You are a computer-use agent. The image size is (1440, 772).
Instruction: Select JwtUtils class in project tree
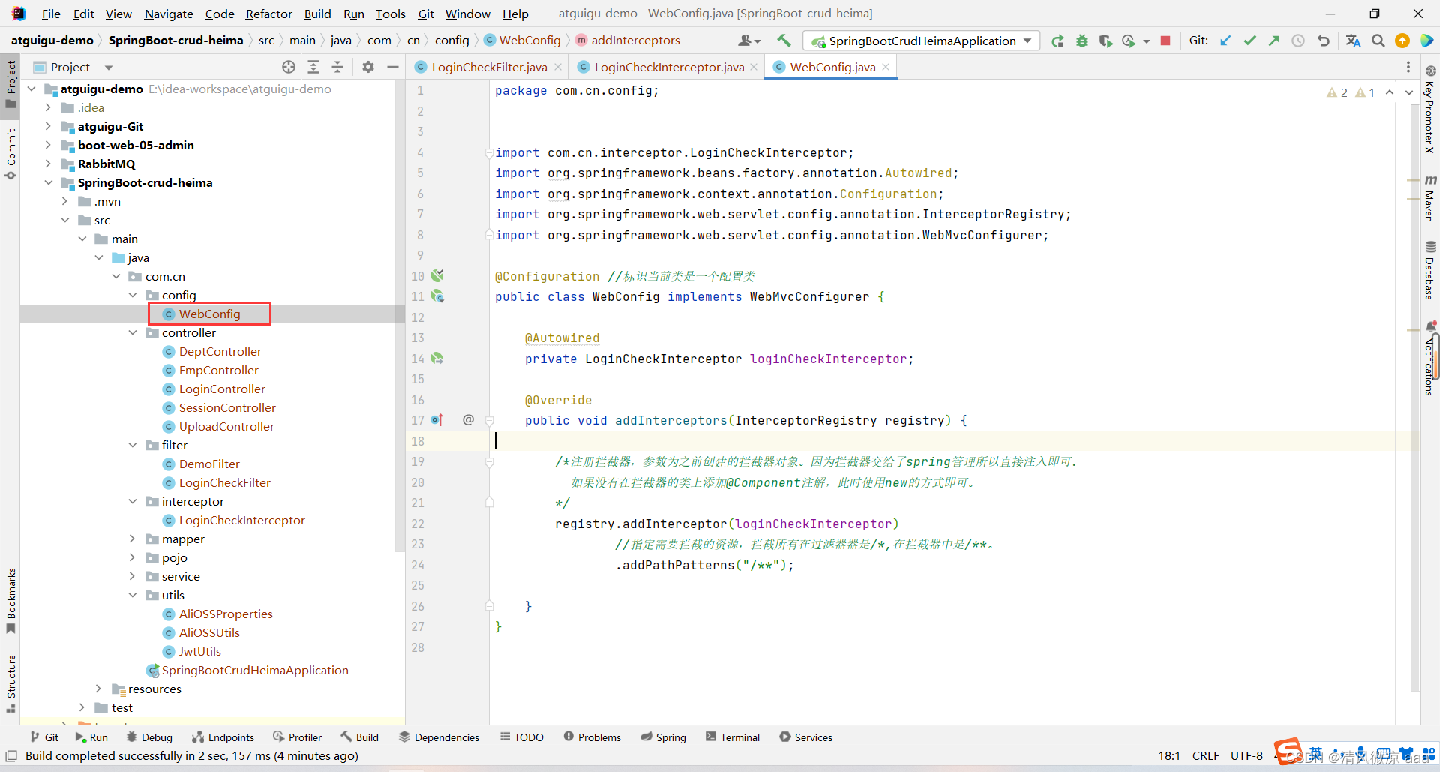tap(199, 651)
